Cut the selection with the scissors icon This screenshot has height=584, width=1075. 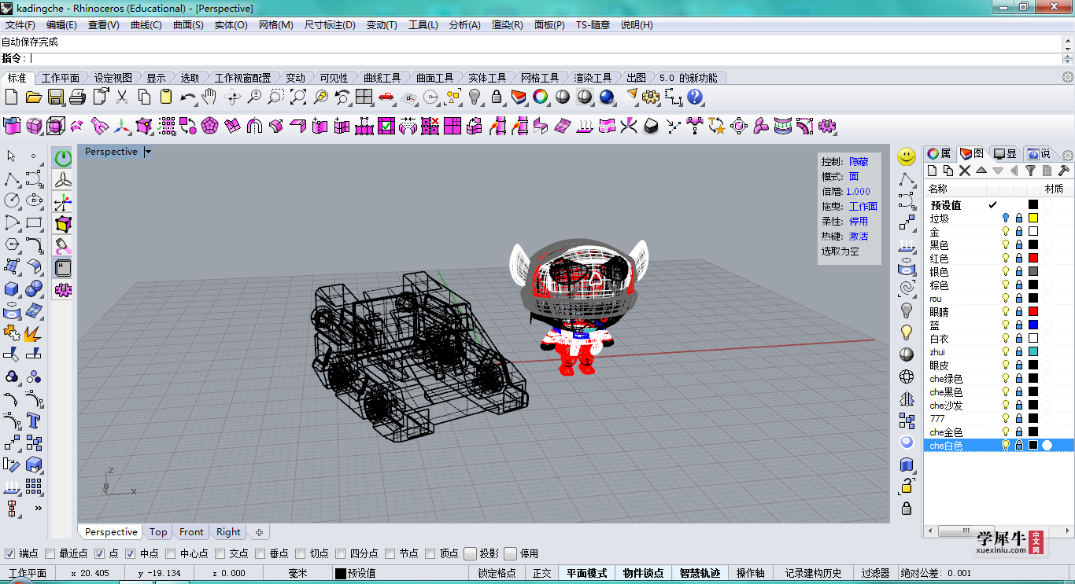point(122,97)
